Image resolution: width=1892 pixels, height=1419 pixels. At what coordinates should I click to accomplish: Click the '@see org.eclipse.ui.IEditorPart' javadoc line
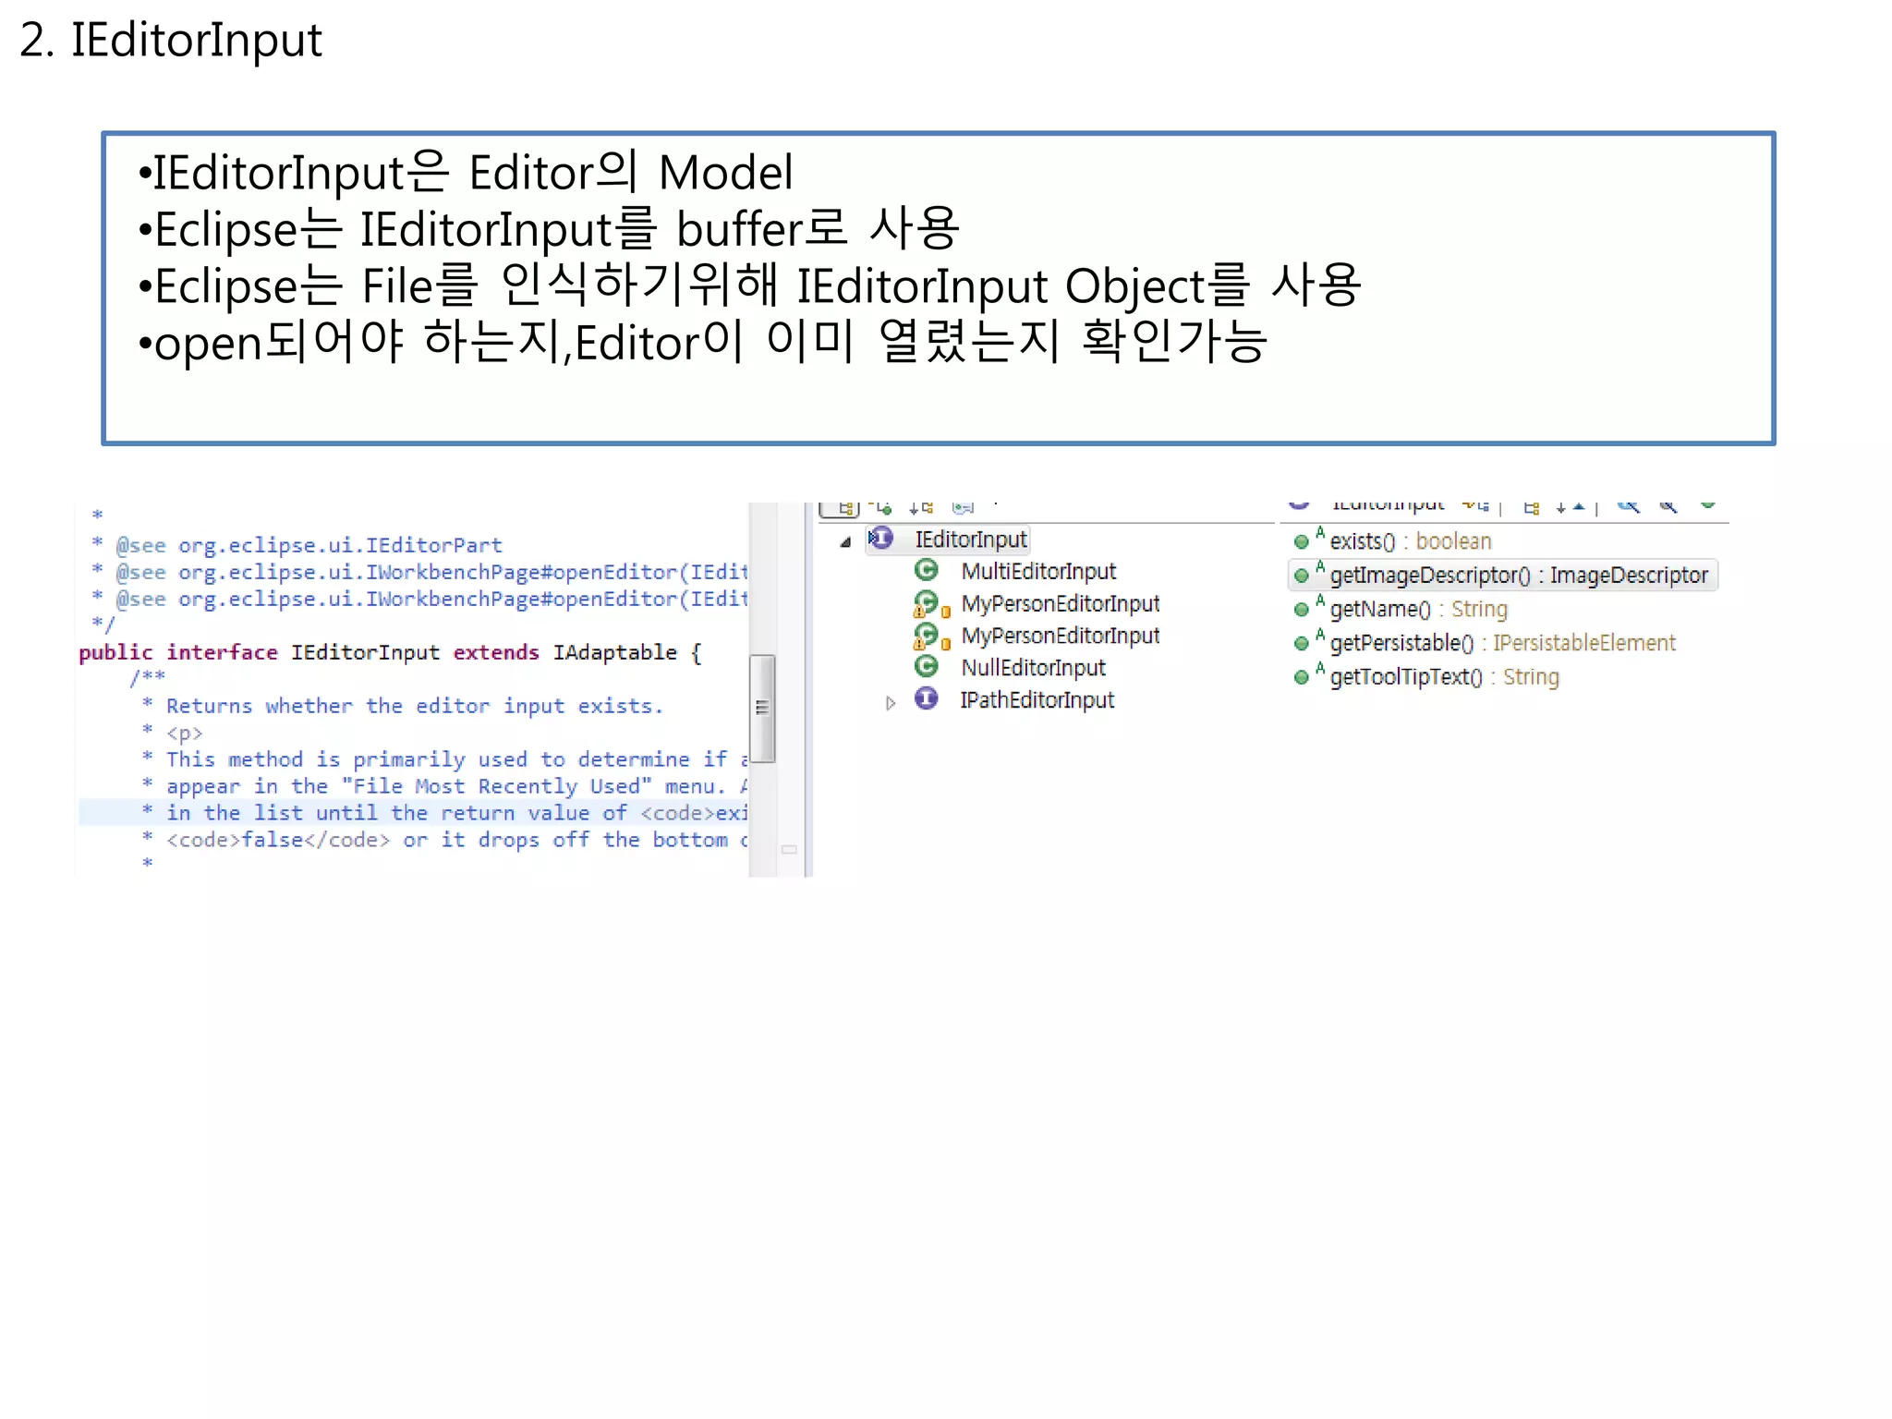[x=297, y=546]
